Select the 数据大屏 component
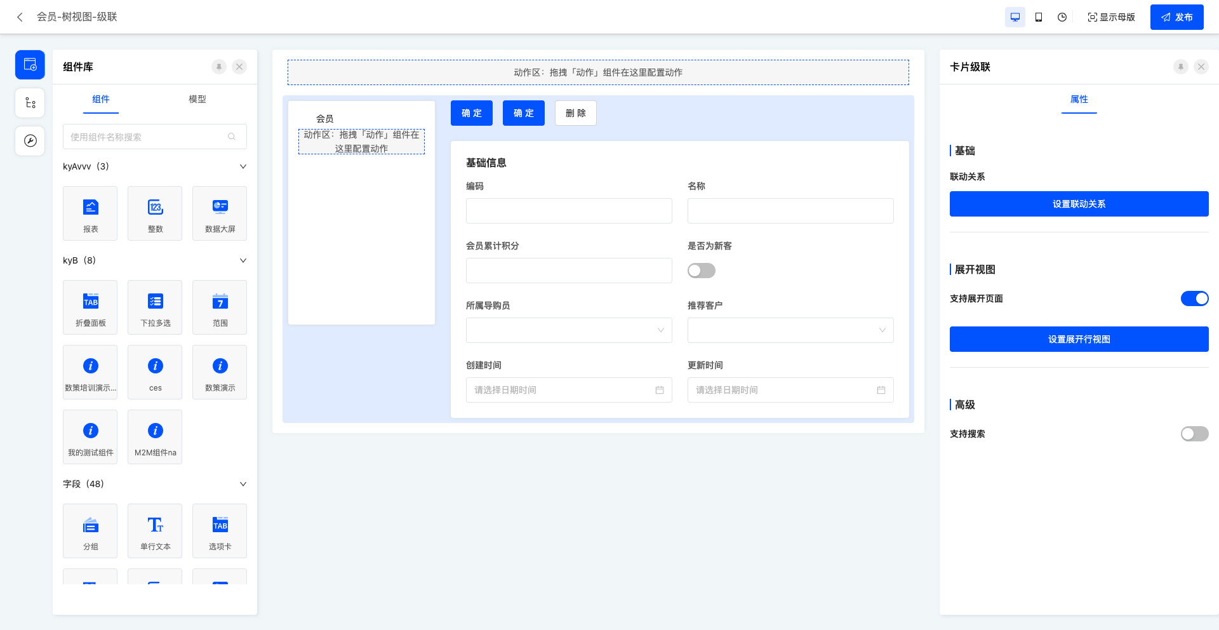This screenshot has width=1219, height=630. [219, 213]
